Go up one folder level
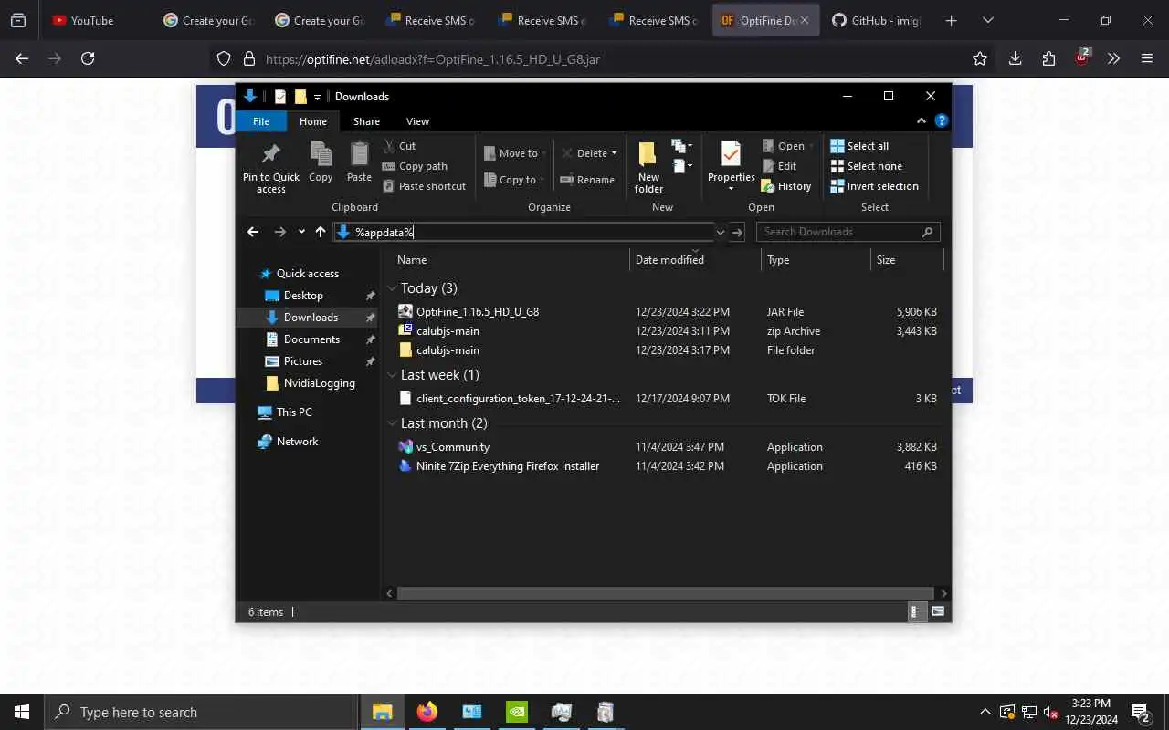1169x730 pixels. coord(321,232)
